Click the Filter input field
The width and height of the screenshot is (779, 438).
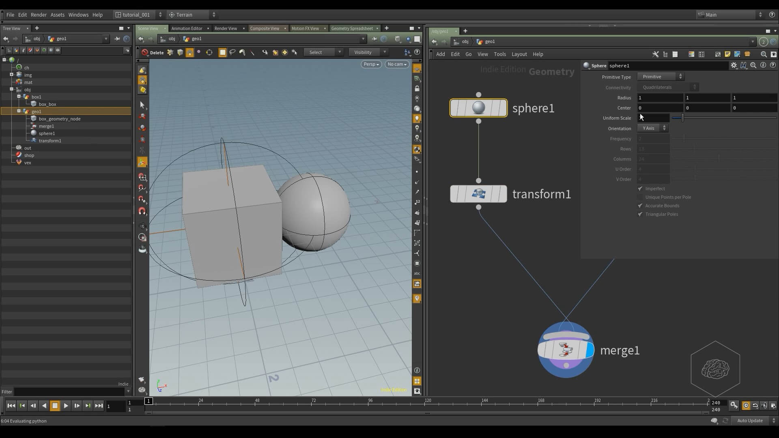(x=69, y=392)
